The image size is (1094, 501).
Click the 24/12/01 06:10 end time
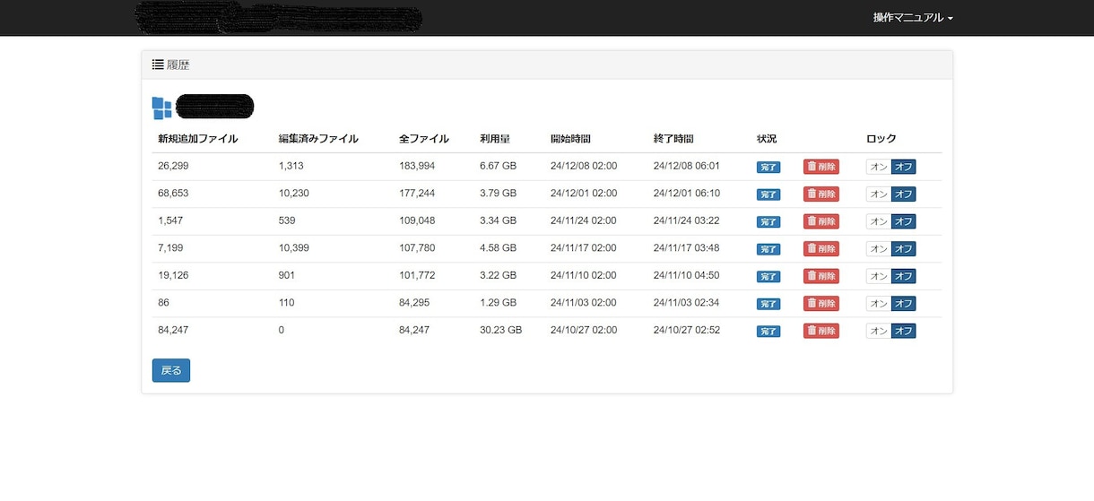[x=687, y=193]
